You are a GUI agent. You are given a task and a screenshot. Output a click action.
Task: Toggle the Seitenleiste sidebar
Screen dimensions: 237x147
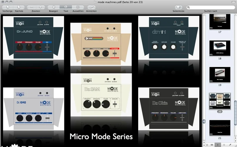(x=178, y=7)
